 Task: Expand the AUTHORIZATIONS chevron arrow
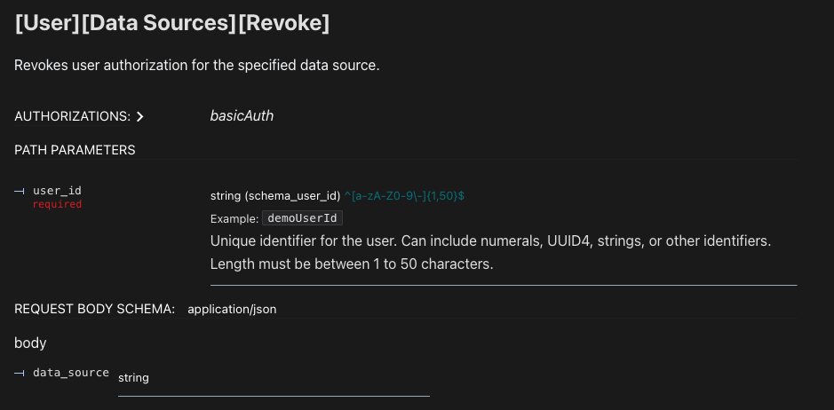(x=140, y=116)
